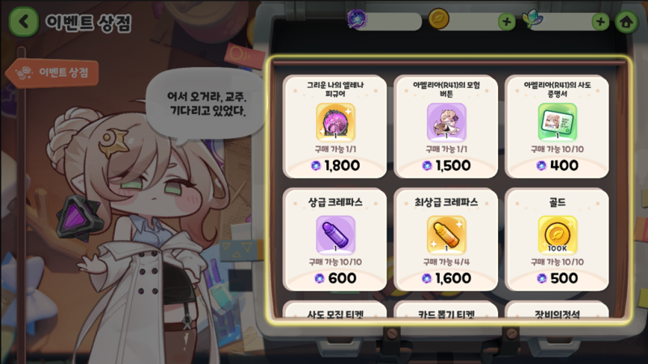This screenshot has width=648, height=364.
Task: Return to lobby via home icon
Action: pyautogui.click(x=626, y=22)
